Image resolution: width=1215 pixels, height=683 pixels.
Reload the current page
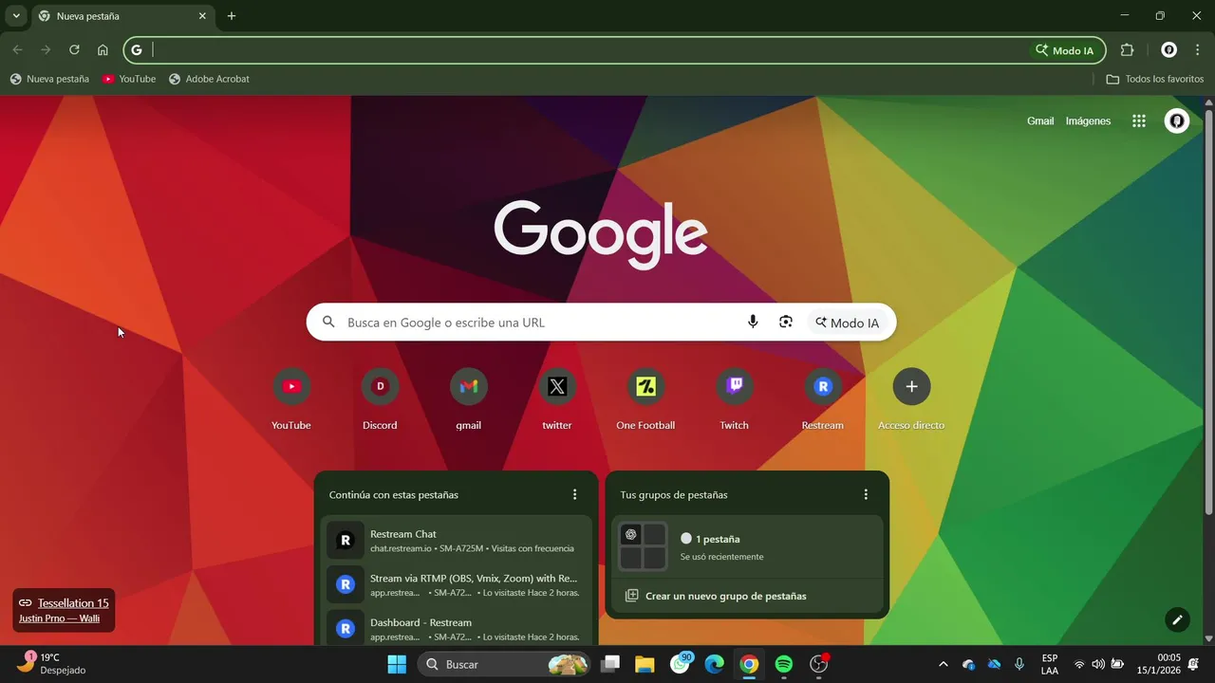point(74,50)
